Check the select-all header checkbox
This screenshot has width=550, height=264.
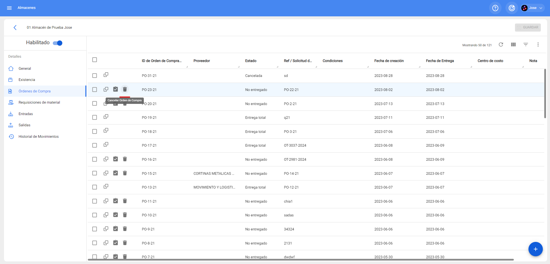(x=95, y=60)
